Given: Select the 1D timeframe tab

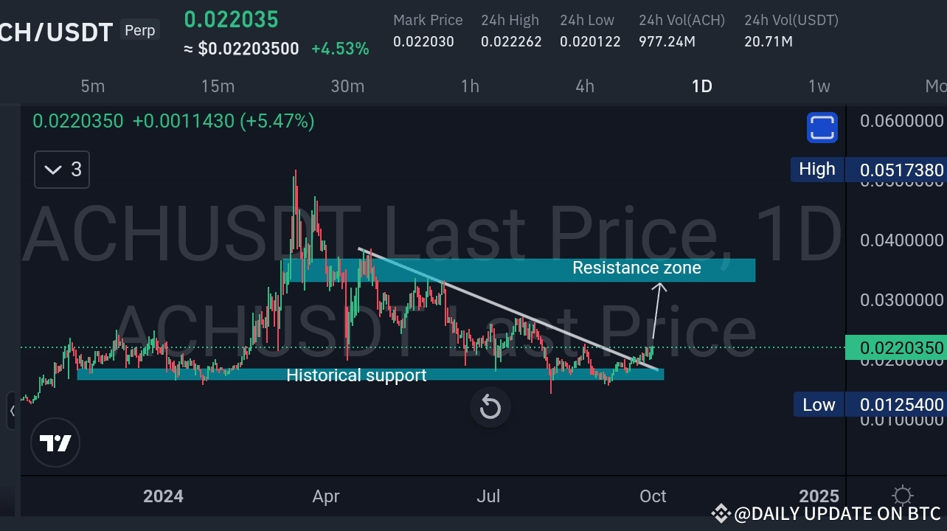Looking at the screenshot, I should 701,86.
